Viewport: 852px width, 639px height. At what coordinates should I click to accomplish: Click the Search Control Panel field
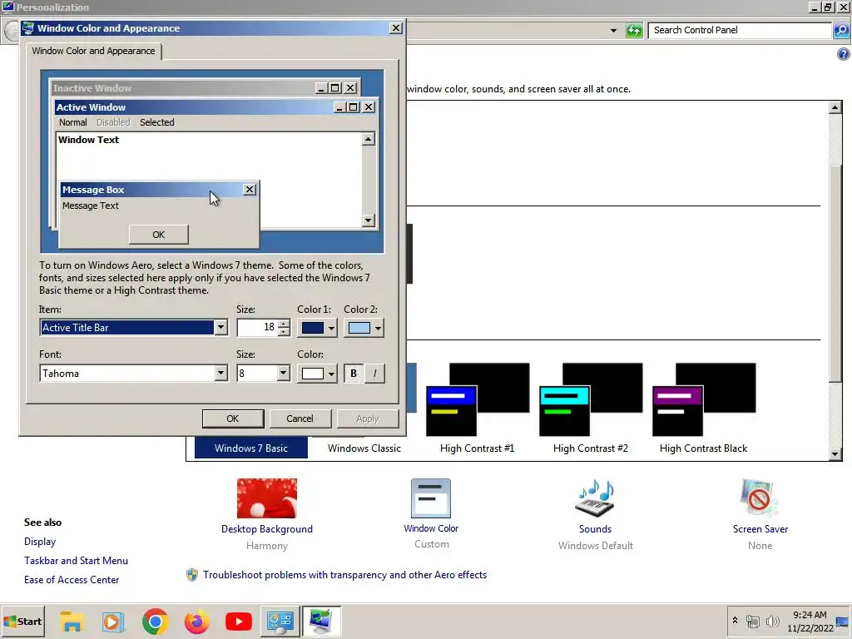pyautogui.click(x=740, y=31)
